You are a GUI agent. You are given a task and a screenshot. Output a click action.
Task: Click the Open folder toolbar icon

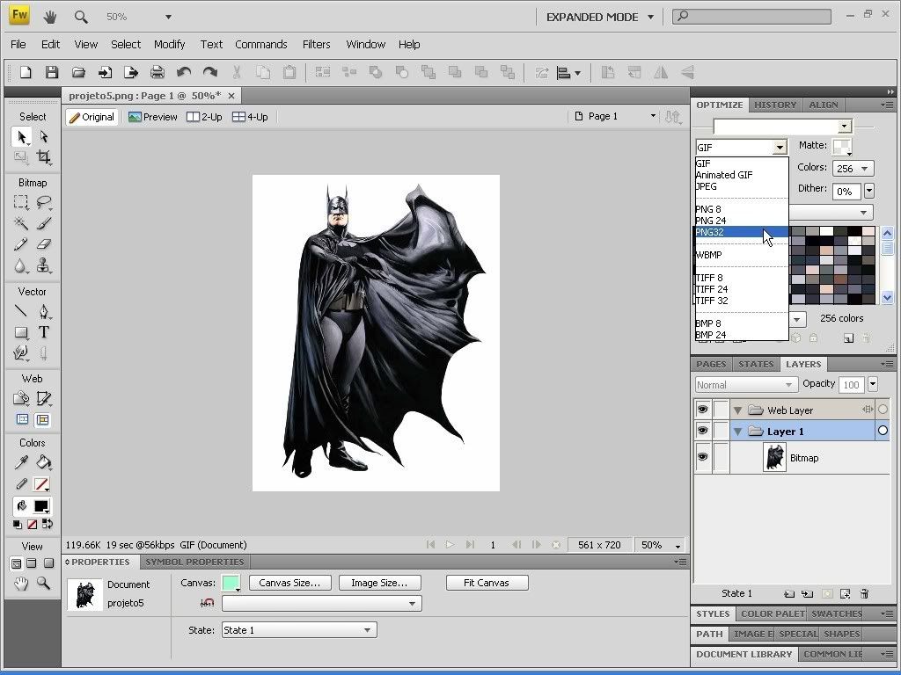(78, 72)
